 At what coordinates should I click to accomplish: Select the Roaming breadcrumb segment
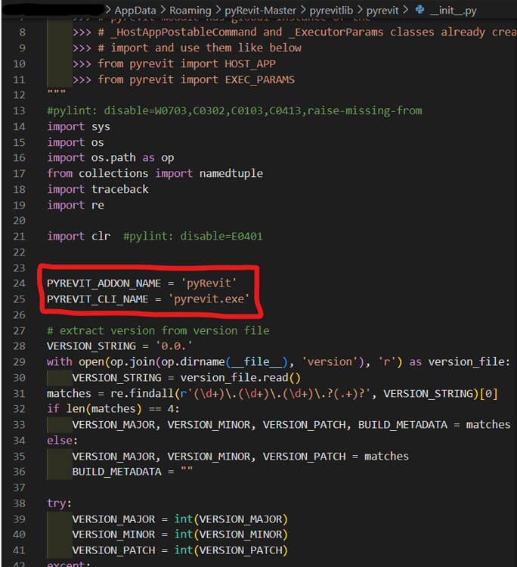[190, 10]
